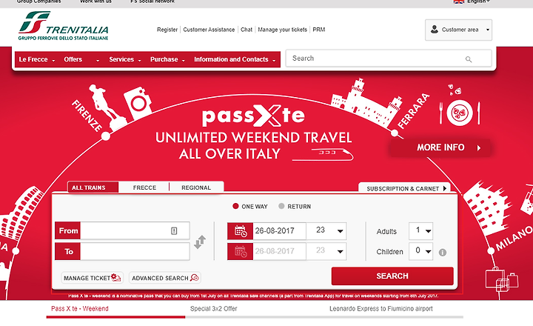Select Special 3x2 Offer slide tab
Screen dimensions: 533x326
[x=213, y=309]
